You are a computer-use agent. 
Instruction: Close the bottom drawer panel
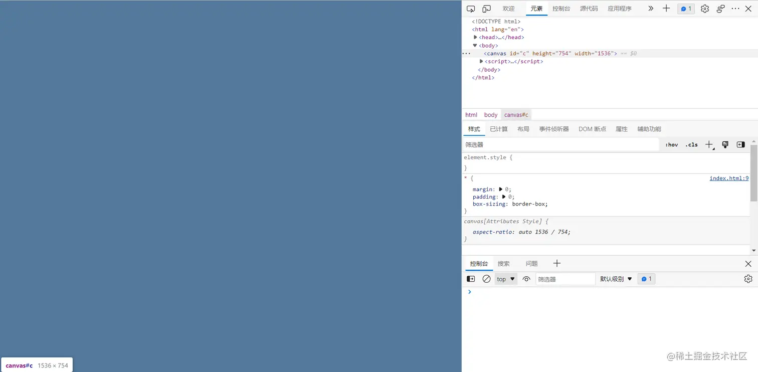pyautogui.click(x=748, y=264)
